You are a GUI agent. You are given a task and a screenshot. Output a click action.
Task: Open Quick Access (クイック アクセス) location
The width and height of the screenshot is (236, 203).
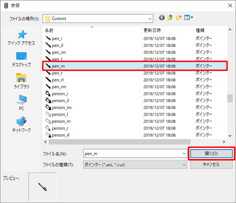click(21, 38)
